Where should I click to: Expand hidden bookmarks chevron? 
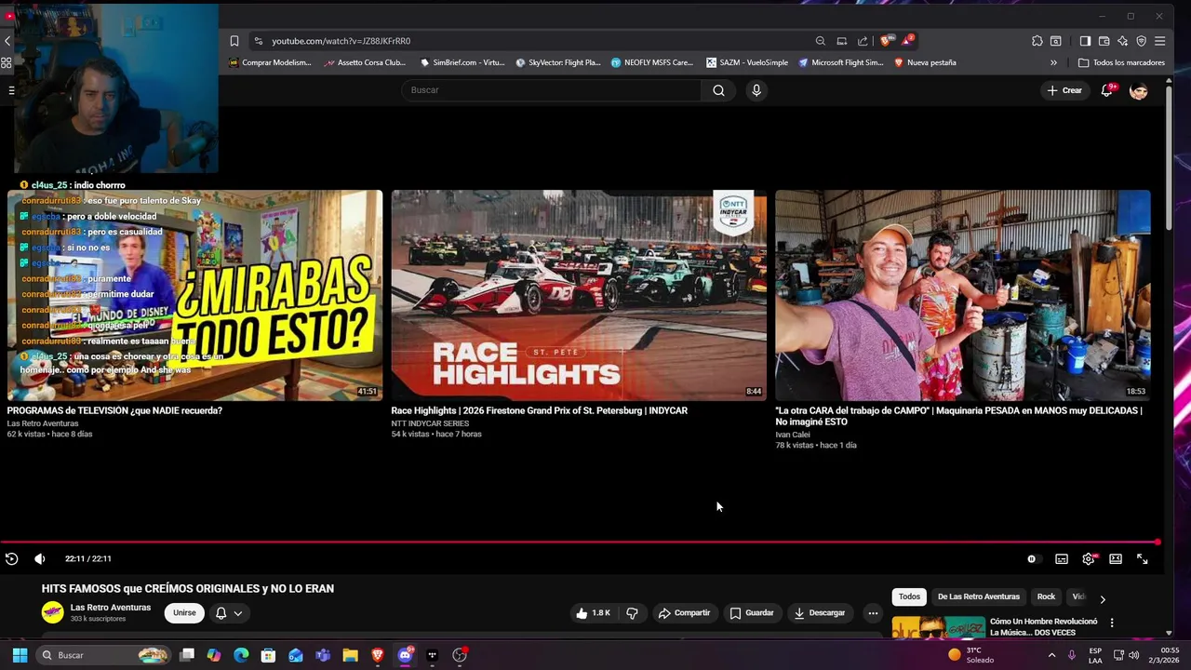(x=1053, y=62)
